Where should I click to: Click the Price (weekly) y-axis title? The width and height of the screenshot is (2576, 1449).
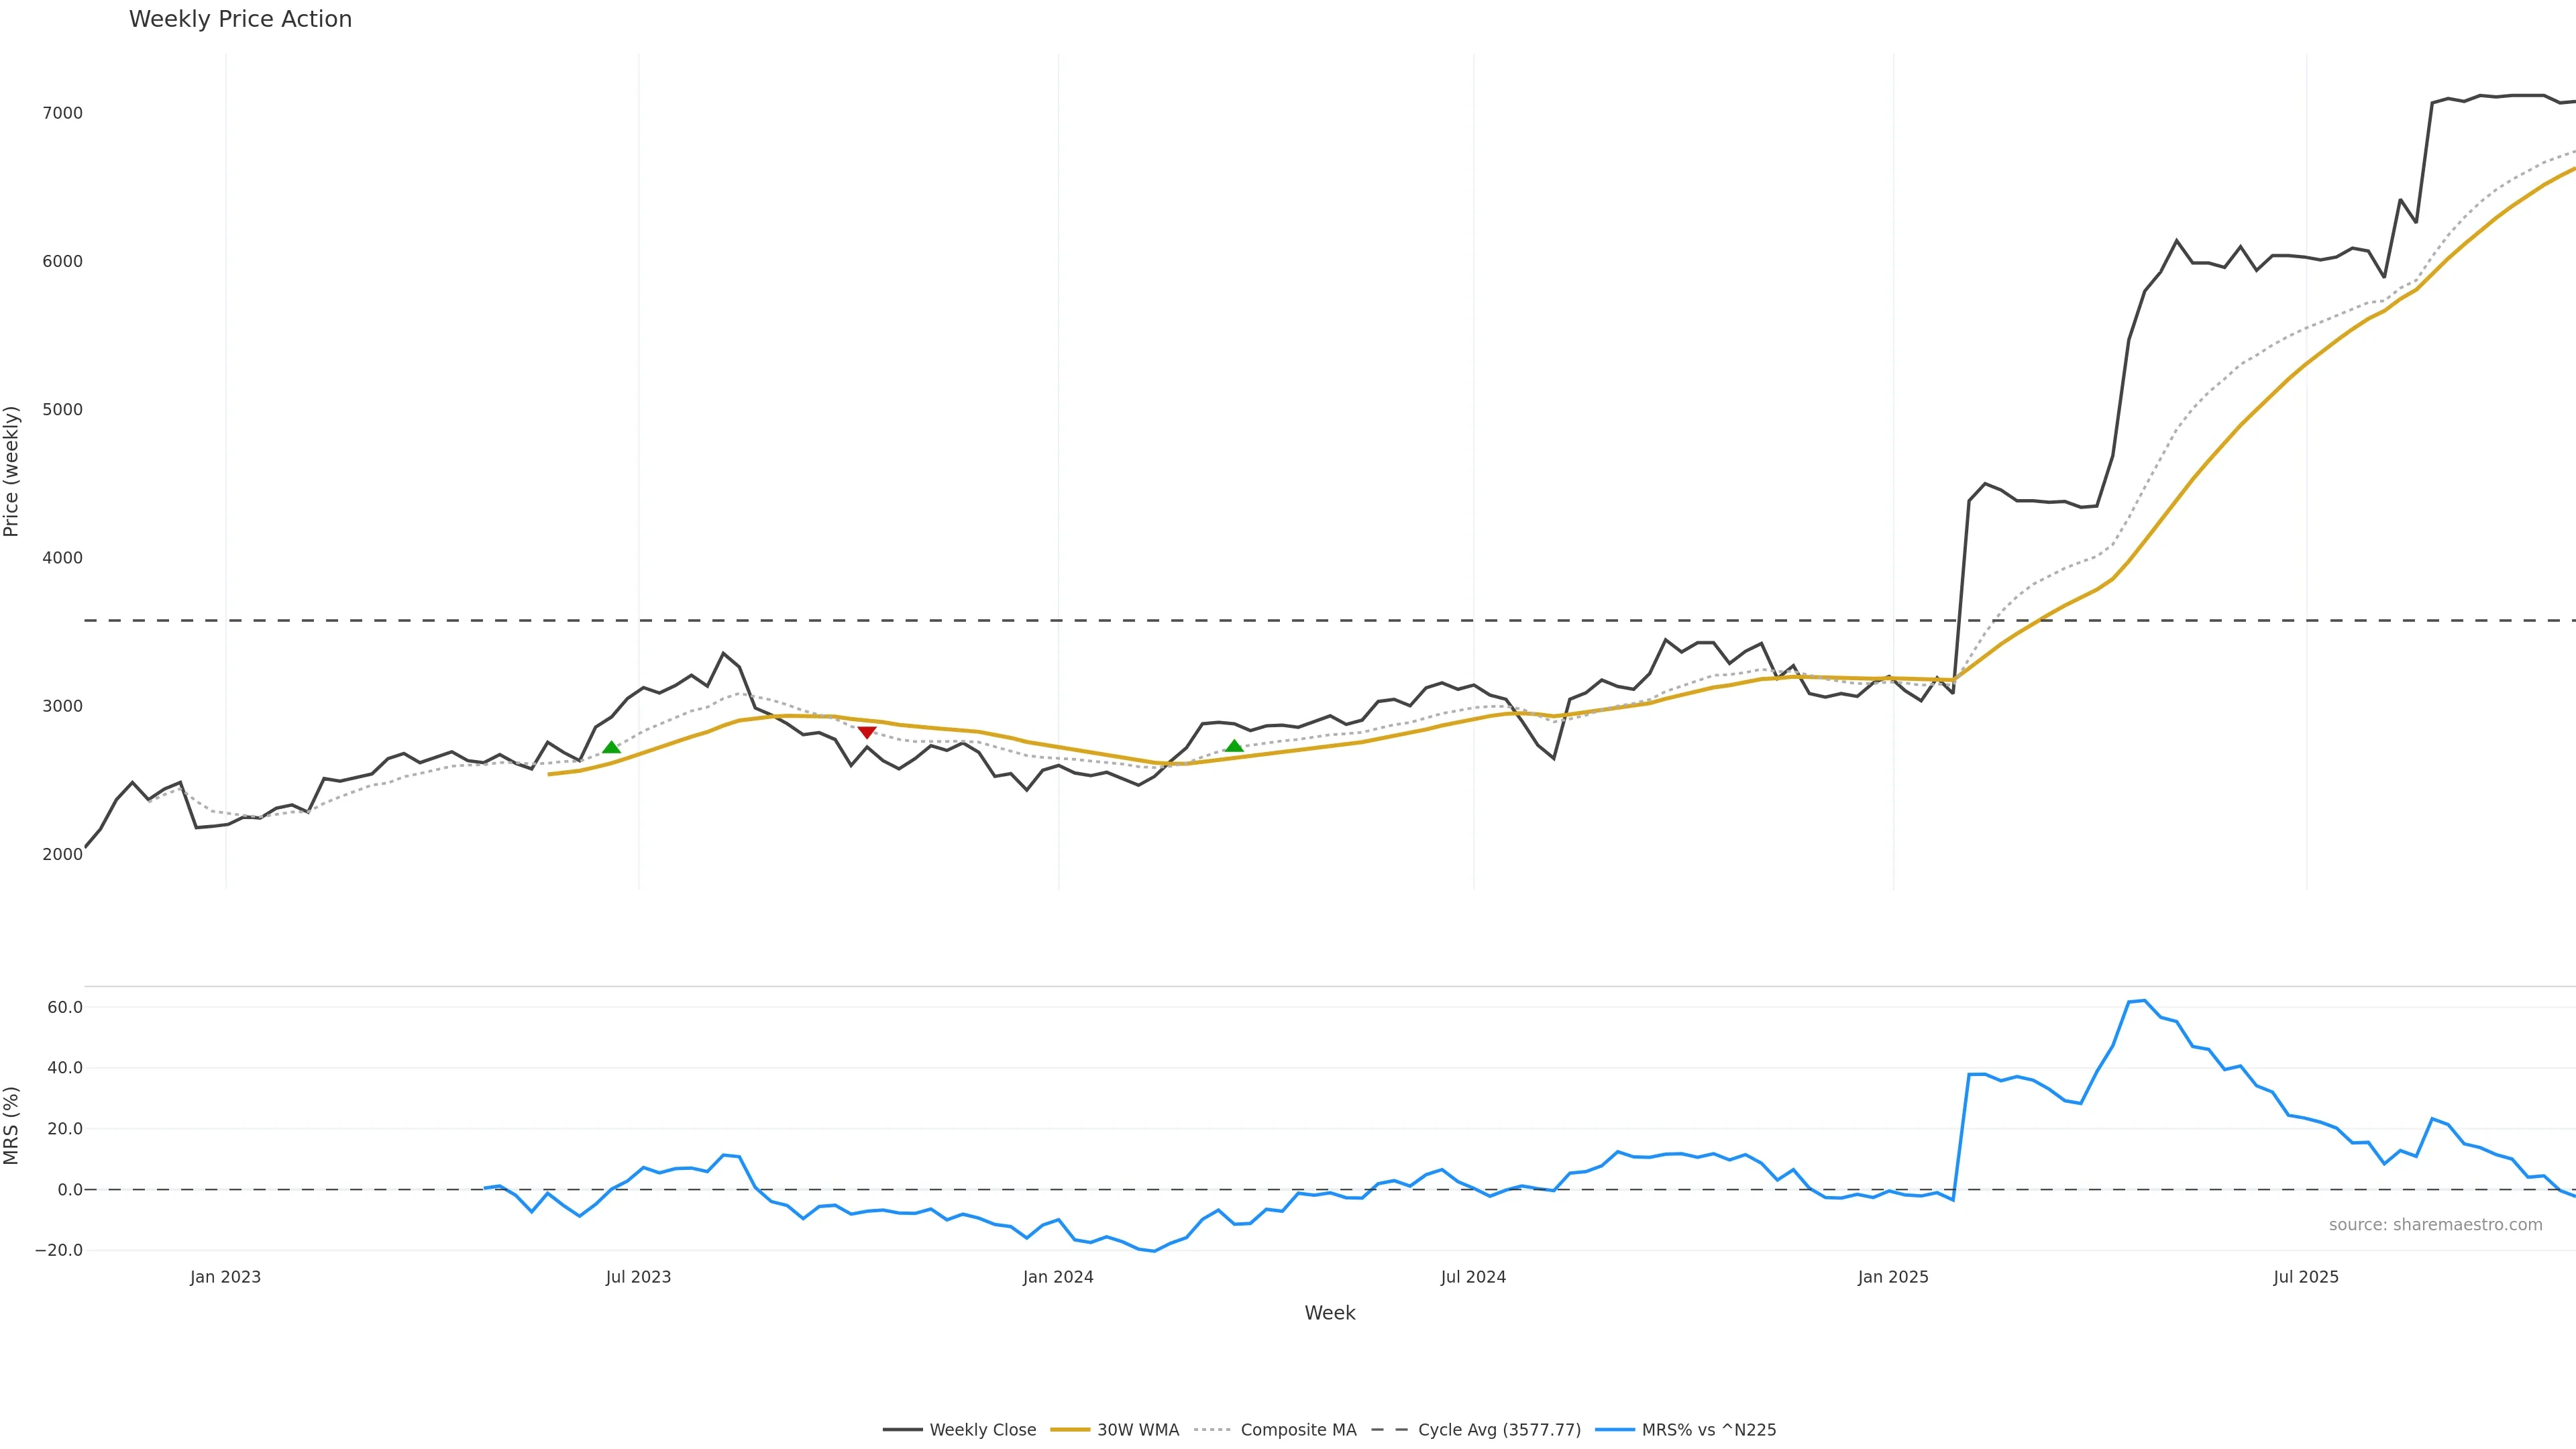tap(12, 471)
